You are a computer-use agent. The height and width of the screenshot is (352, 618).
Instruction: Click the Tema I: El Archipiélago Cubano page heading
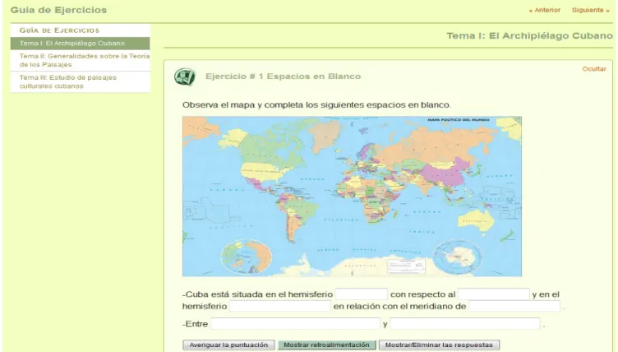point(530,36)
